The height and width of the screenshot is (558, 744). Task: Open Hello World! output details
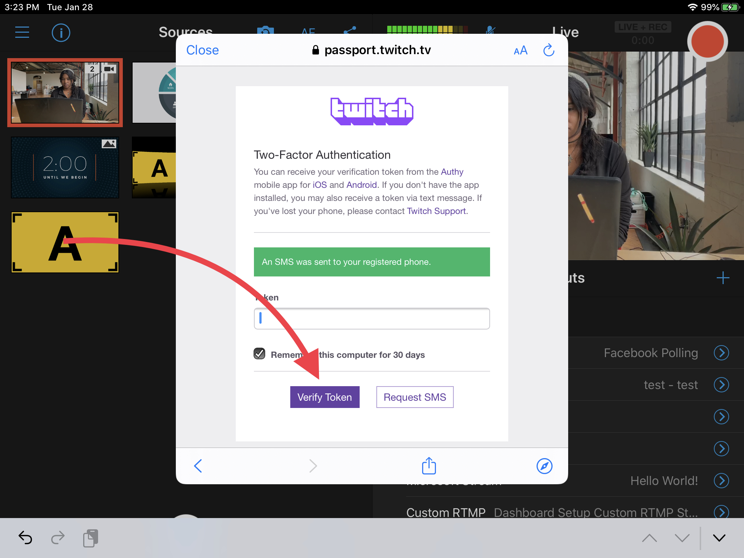click(x=721, y=481)
